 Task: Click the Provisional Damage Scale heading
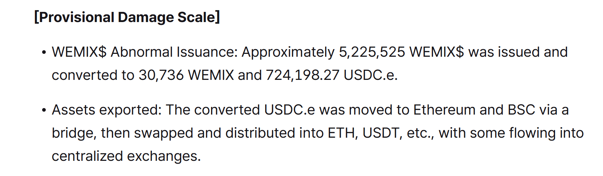(127, 17)
